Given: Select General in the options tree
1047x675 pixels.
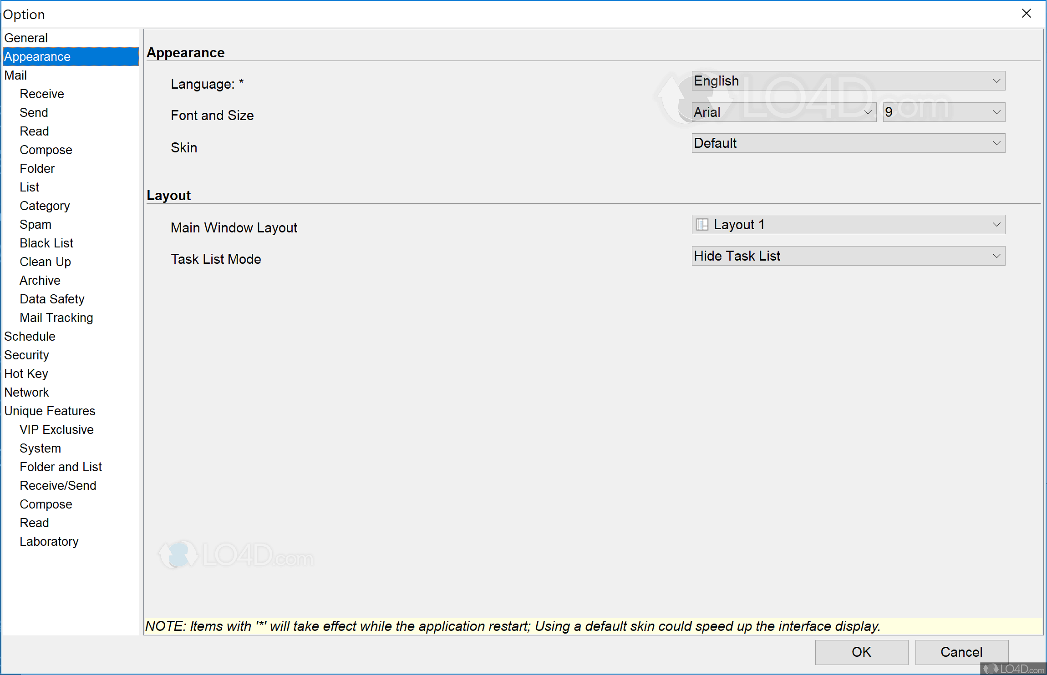Looking at the screenshot, I should (x=26, y=38).
